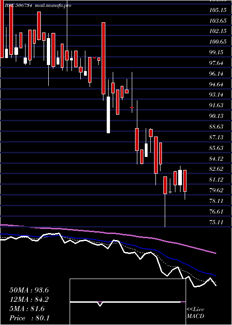232x325 pixels.
Task: Click the 103.65 price axis label
Action: click(x=218, y=21)
